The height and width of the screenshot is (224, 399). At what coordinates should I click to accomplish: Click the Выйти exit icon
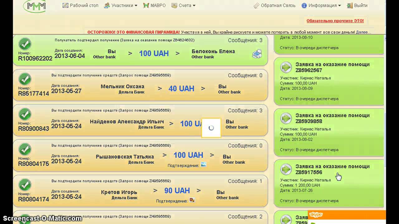pyautogui.click(x=350, y=5)
